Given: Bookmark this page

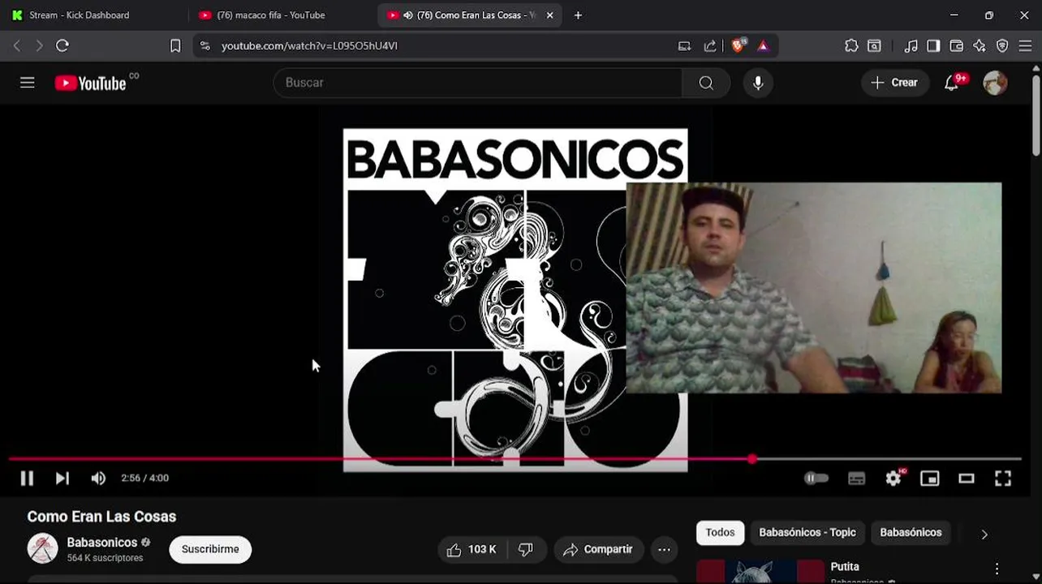Looking at the screenshot, I should 175,45.
